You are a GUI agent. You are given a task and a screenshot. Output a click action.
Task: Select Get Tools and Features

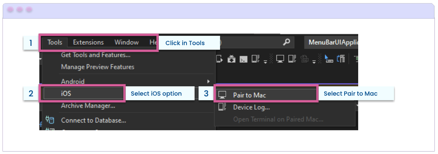pyautogui.click(x=96, y=55)
